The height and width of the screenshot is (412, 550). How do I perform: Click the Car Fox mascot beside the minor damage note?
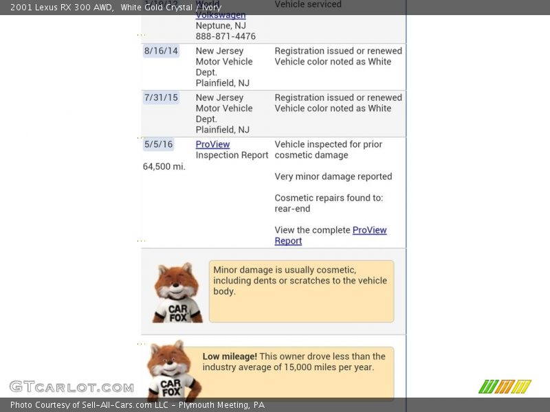(x=177, y=293)
